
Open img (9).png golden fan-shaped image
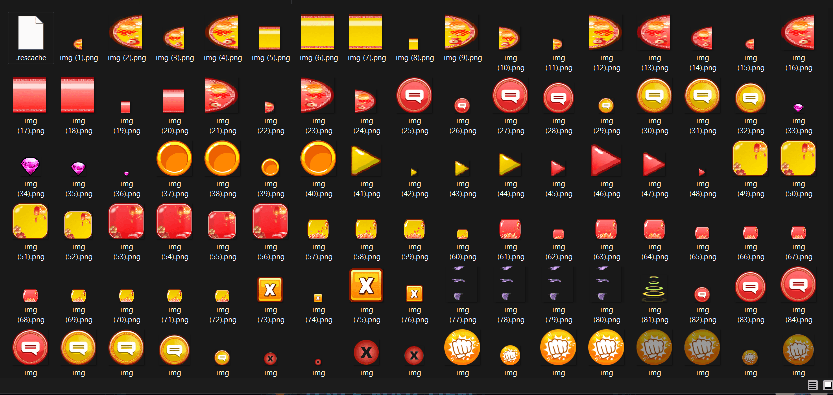point(461,32)
